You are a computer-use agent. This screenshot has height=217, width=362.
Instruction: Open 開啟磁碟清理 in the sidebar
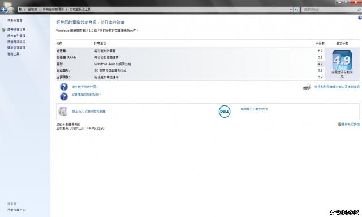[16, 48]
